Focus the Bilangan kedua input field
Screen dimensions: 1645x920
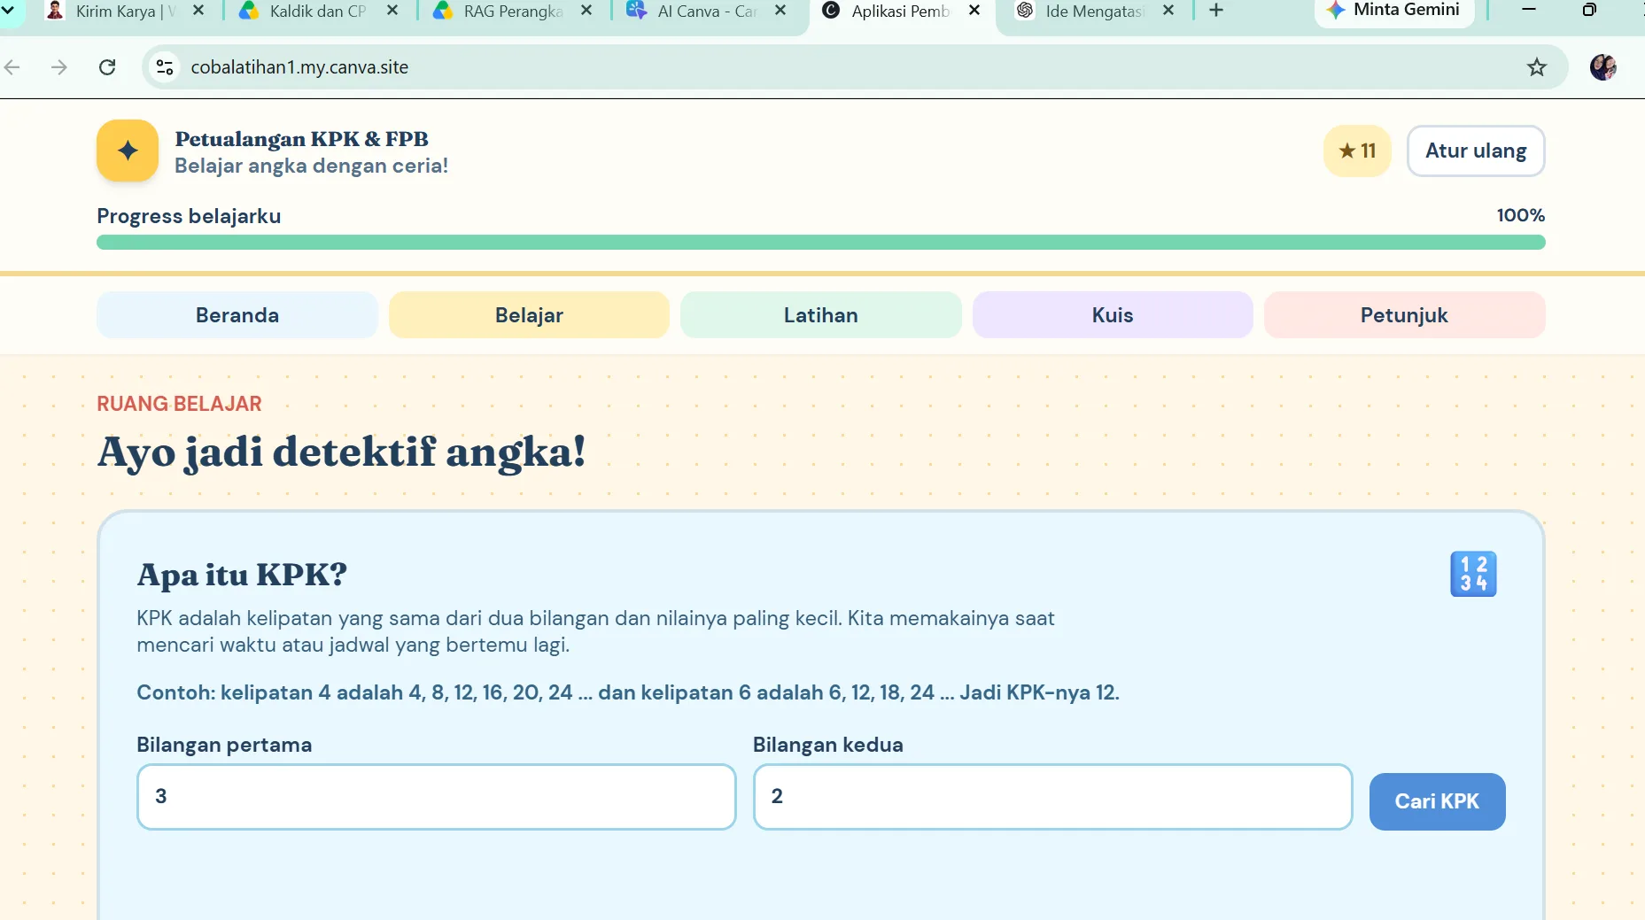1052,797
